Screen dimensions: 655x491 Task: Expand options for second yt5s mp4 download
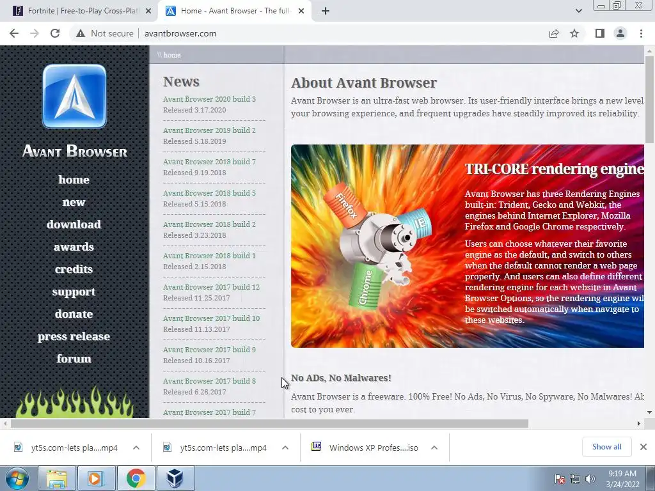coord(285,448)
